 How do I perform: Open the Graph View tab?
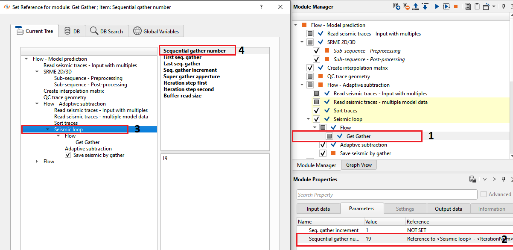[359, 165]
